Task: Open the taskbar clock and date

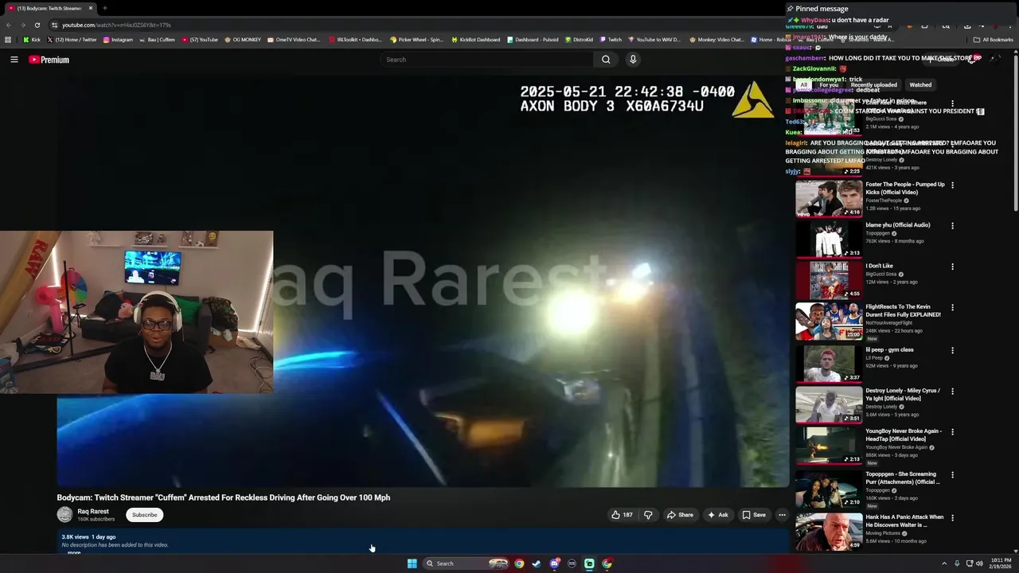Action: [x=1001, y=563]
